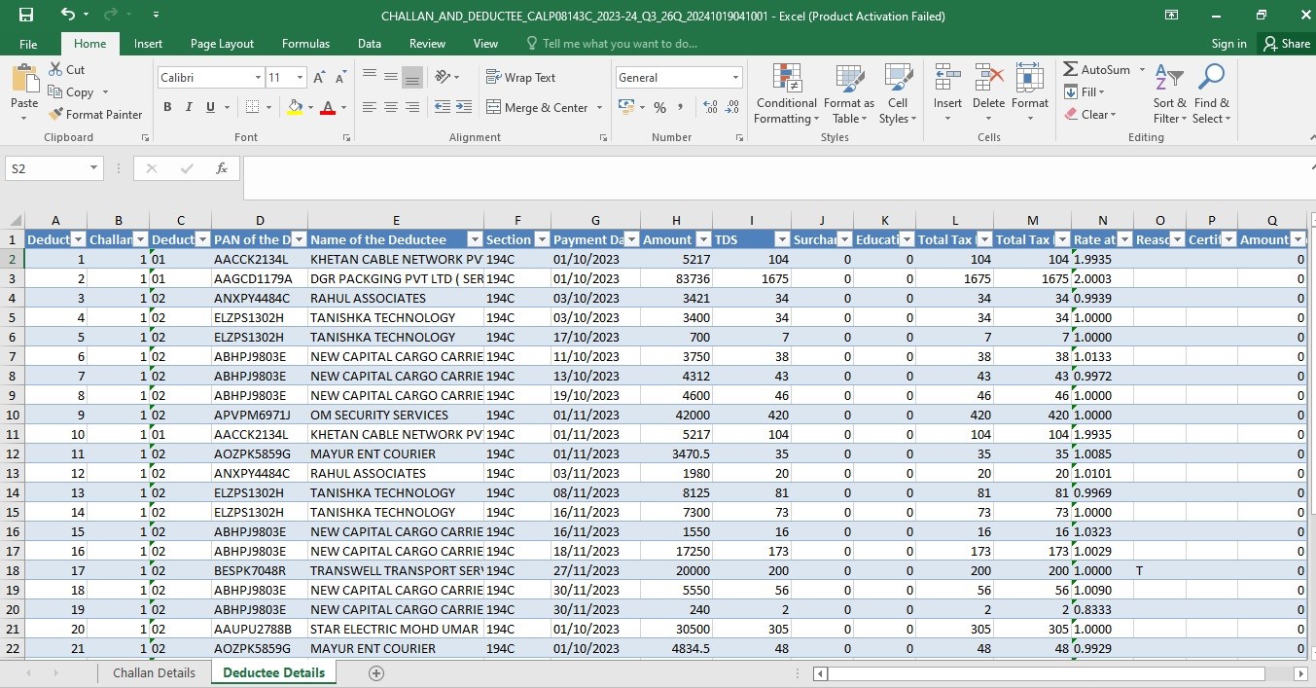Toggle Underline formatting
Viewport: 1316px width, 688px height.
tap(210, 107)
